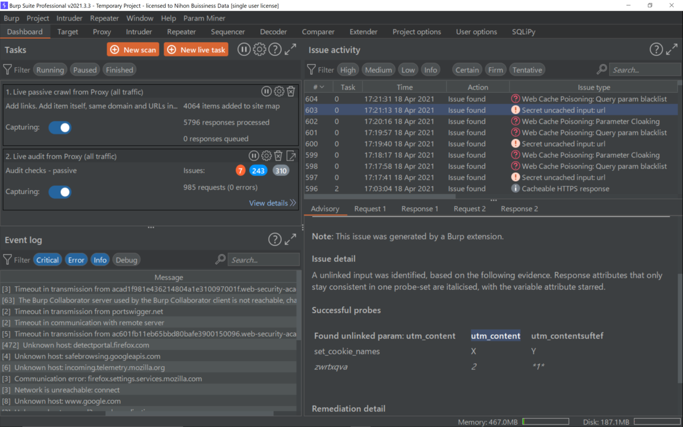Open settings for the Live passive crawl task
The image size is (683, 427).
[279, 91]
